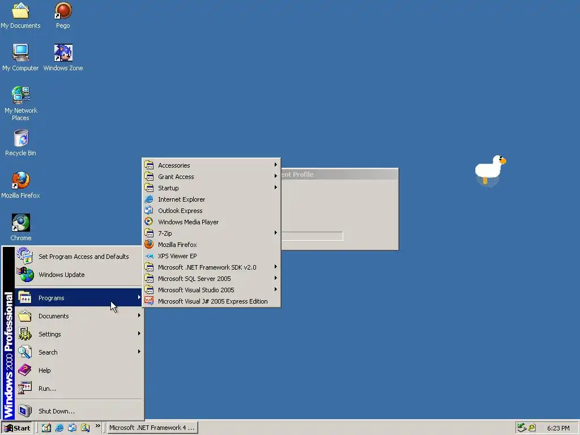This screenshot has height=435, width=580.
Task: Select the Windows Zone shortcut icon
Action: coord(63,53)
